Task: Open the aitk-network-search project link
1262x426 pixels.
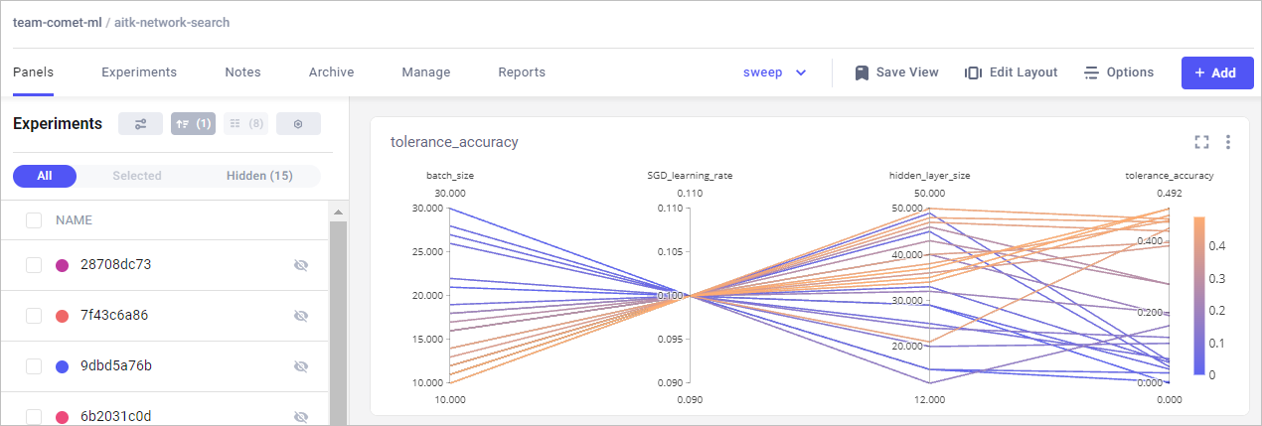Action: pos(173,23)
